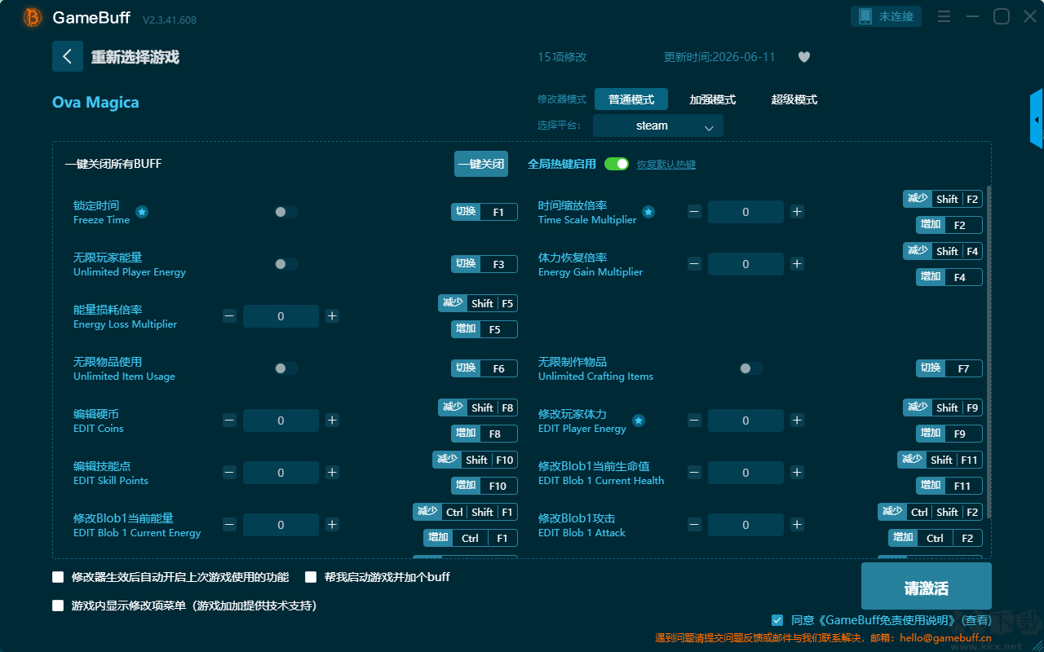Image resolution: width=1044 pixels, height=652 pixels.
Task: Toggle Unlimited Item Usage switch
Action: [286, 368]
